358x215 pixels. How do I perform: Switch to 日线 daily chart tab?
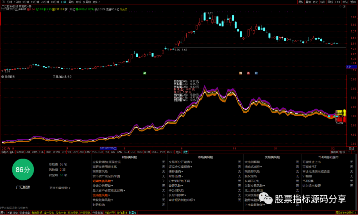pyautogui.click(x=64, y=2)
